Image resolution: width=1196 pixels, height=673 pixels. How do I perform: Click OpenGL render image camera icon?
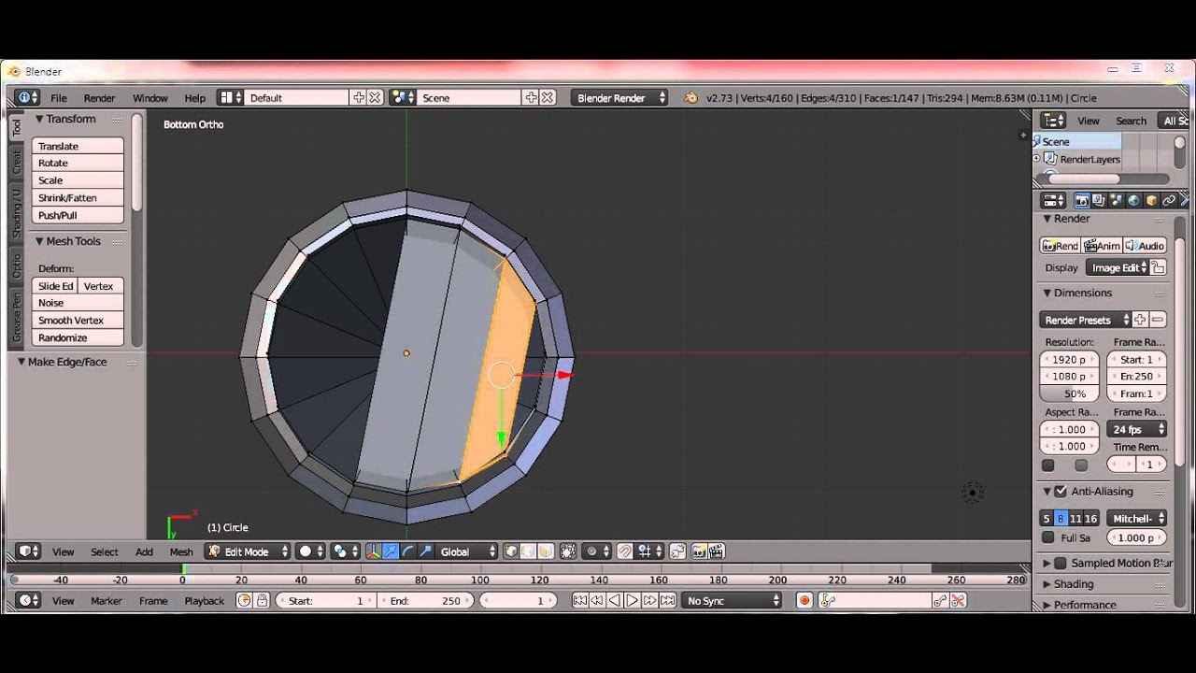[x=699, y=551]
